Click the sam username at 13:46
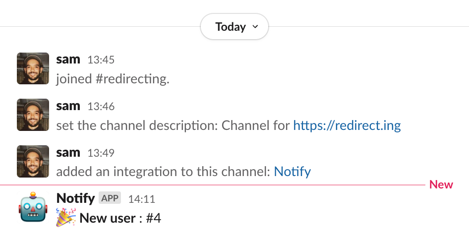 tap(68, 106)
